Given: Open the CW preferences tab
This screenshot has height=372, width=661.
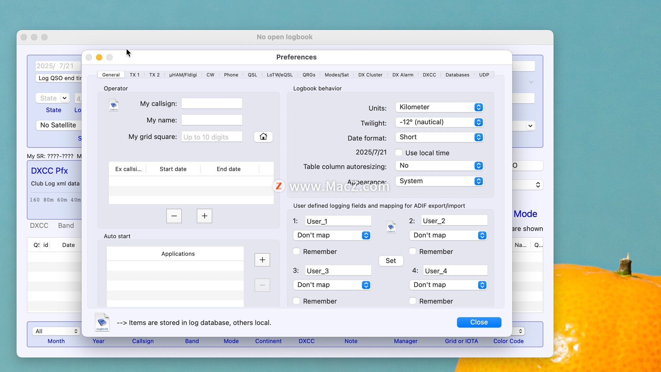Looking at the screenshot, I should [210, 75].
